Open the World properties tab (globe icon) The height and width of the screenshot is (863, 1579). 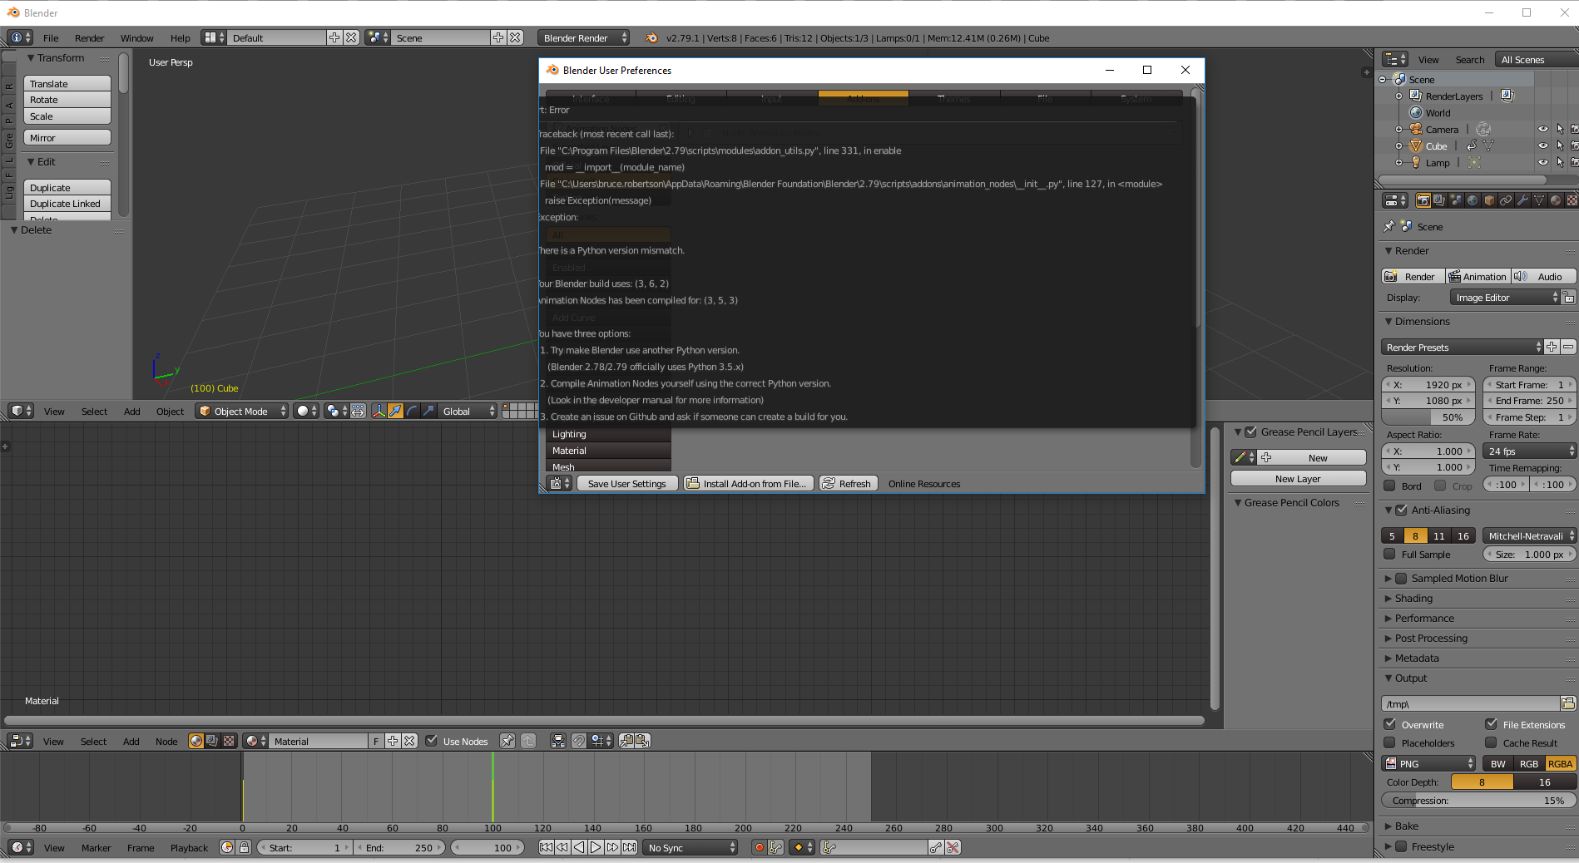1473,201
